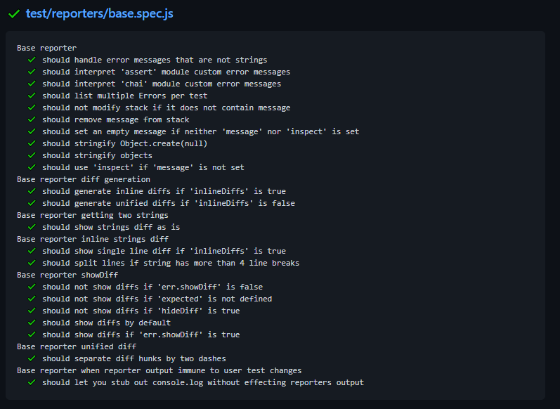The height and width of the screenshot is (409, 560).
Task: Click the check icon for 'should stringify Object.create(null)'
Action: click(32, 143)
